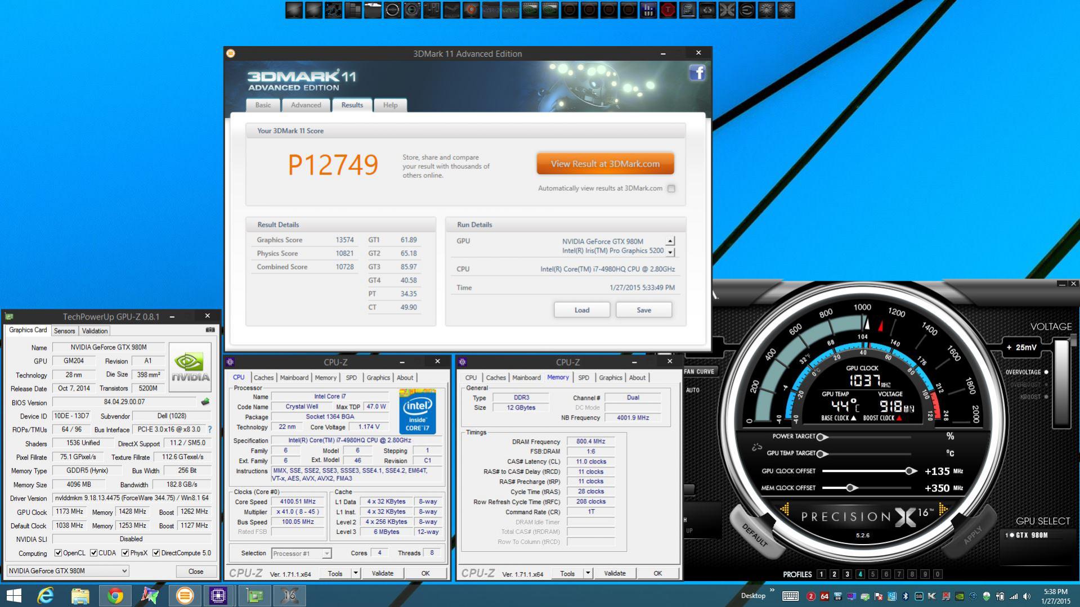Click Validate button in left CPU-Z window
The image size is (1080, 607).
tap(383, 573)
